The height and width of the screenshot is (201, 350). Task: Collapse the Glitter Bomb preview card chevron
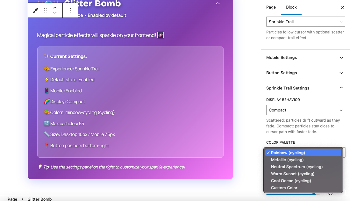click(218, 4)
